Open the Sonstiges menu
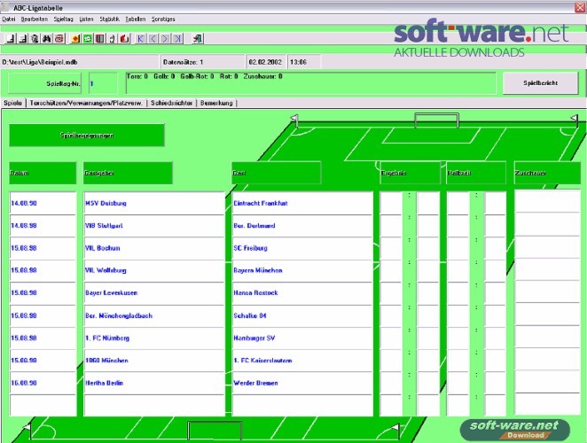This screenshot has height=443, width=587. pyautogui.click(x=163, y=19)
